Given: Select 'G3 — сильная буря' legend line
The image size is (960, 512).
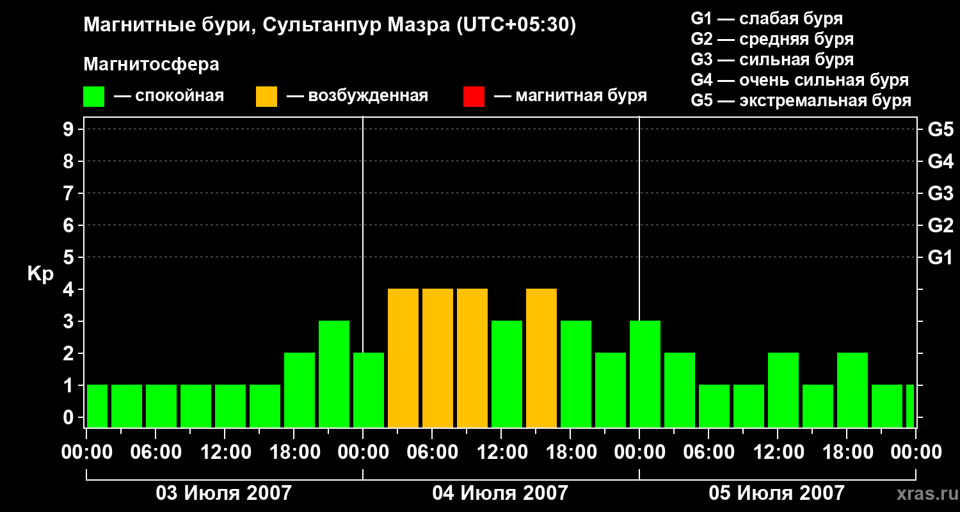Looking at the screenshot, I should coord(772,60).
